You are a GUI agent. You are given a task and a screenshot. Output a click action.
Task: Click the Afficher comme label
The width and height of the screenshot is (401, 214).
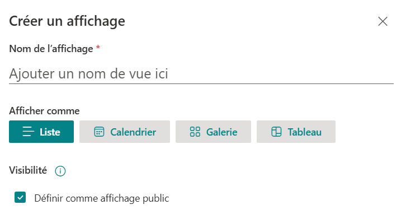44,111
